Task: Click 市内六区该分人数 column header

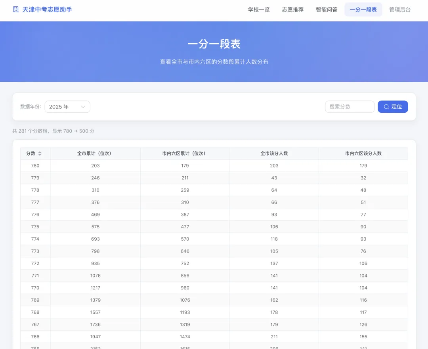Action: tap(363, 153)
